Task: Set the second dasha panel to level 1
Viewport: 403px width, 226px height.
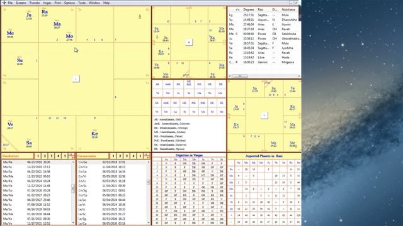Action: click(113, 156)
